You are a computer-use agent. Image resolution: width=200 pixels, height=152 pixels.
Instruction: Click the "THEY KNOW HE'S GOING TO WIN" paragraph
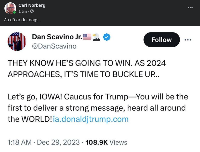pos(86,68)
